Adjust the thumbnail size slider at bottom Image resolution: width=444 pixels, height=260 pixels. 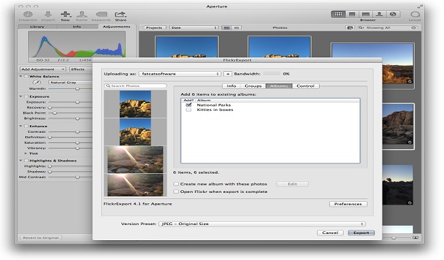click(394, 237)
